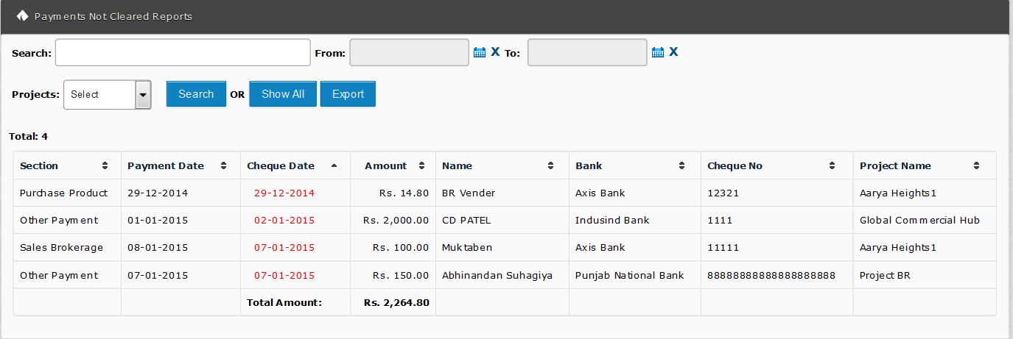Sort by Amount column sort icon
This screenshot has width=1013, height=339.
(421, 166)
